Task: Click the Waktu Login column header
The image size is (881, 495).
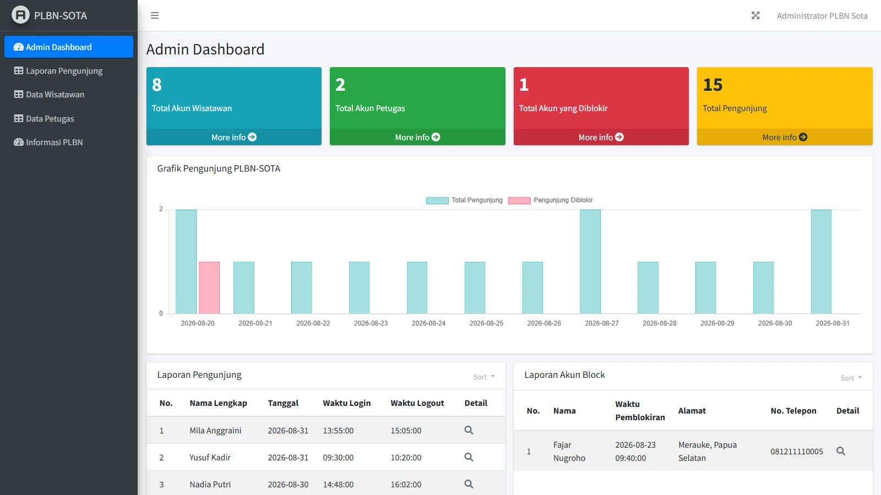Action: pos(347,403)
